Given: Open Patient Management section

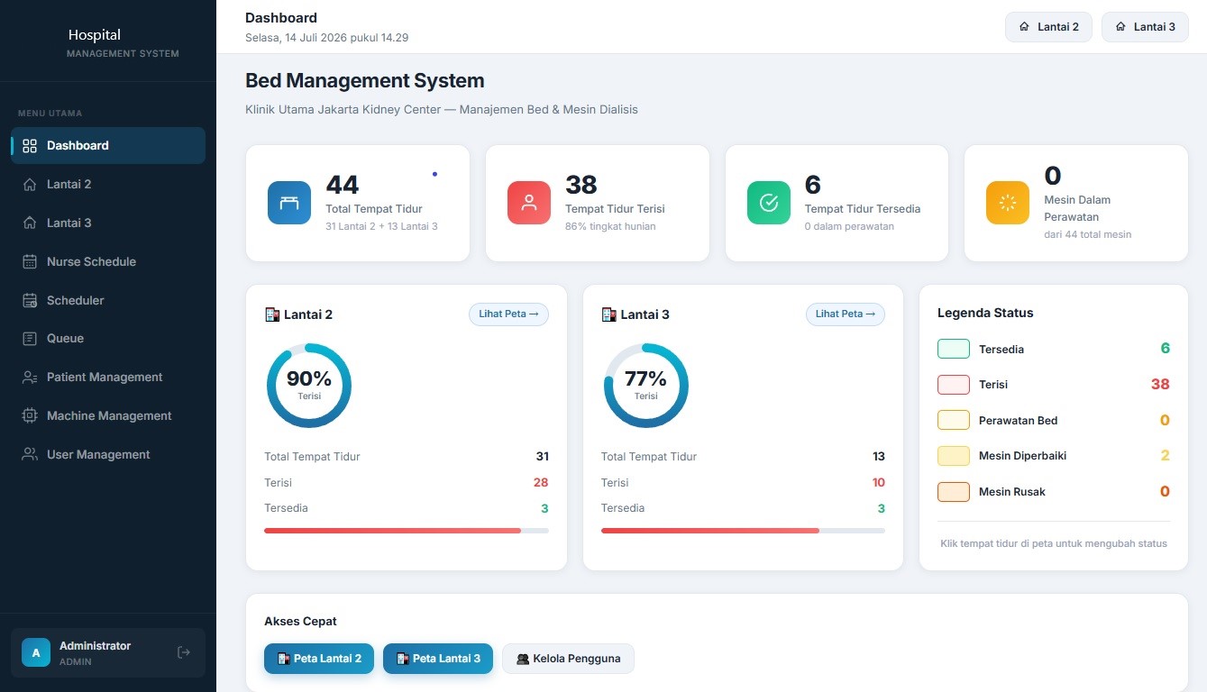Looking at the screenshot, I should point(108,378).
